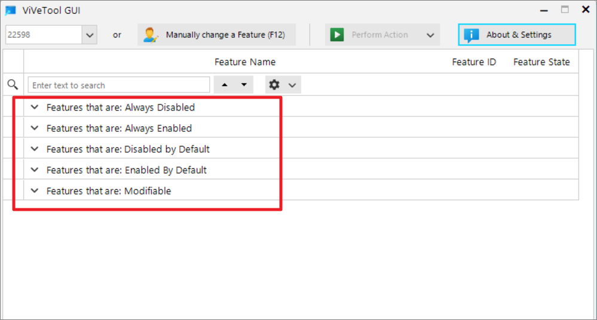597x320 pixels.
Task: Focus the 'Enter text to search' field
Action: coord(119,85)
